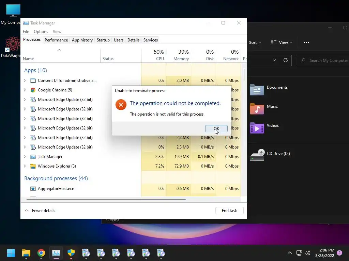Click the Apps (10) group heading
The width and height of the screenshot is (349, 261).
[35, 70]
